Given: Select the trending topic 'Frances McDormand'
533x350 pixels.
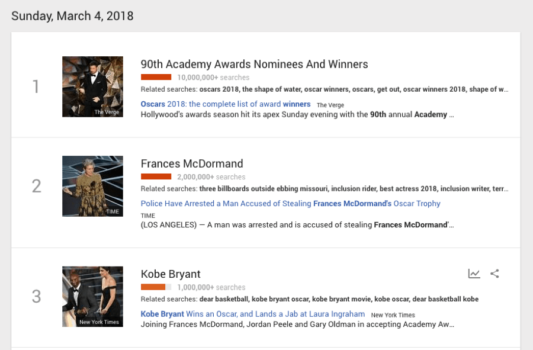Looking at the screenshot, I should (192, 163).
